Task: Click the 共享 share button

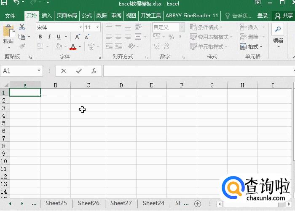Action: click(284, 16)
